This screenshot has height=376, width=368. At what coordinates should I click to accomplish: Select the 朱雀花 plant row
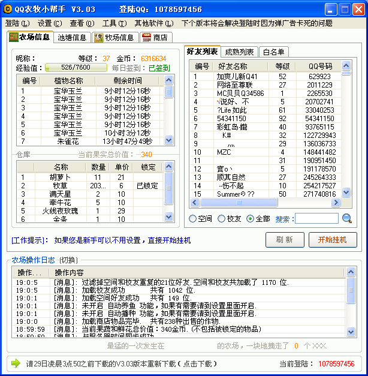click(x=90, y=142)
